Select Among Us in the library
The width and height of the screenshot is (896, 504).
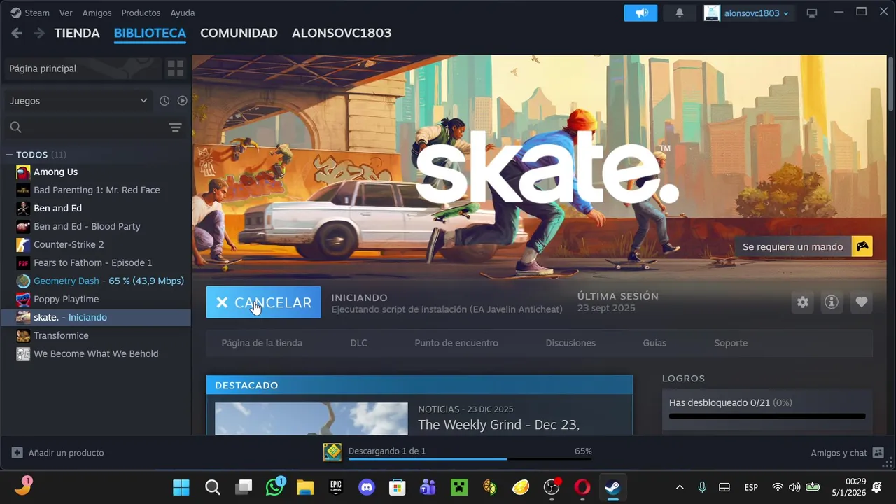tap(96, 171)
